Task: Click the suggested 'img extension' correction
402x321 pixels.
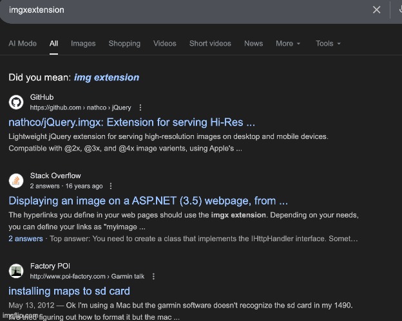Action: click(106, 78)
